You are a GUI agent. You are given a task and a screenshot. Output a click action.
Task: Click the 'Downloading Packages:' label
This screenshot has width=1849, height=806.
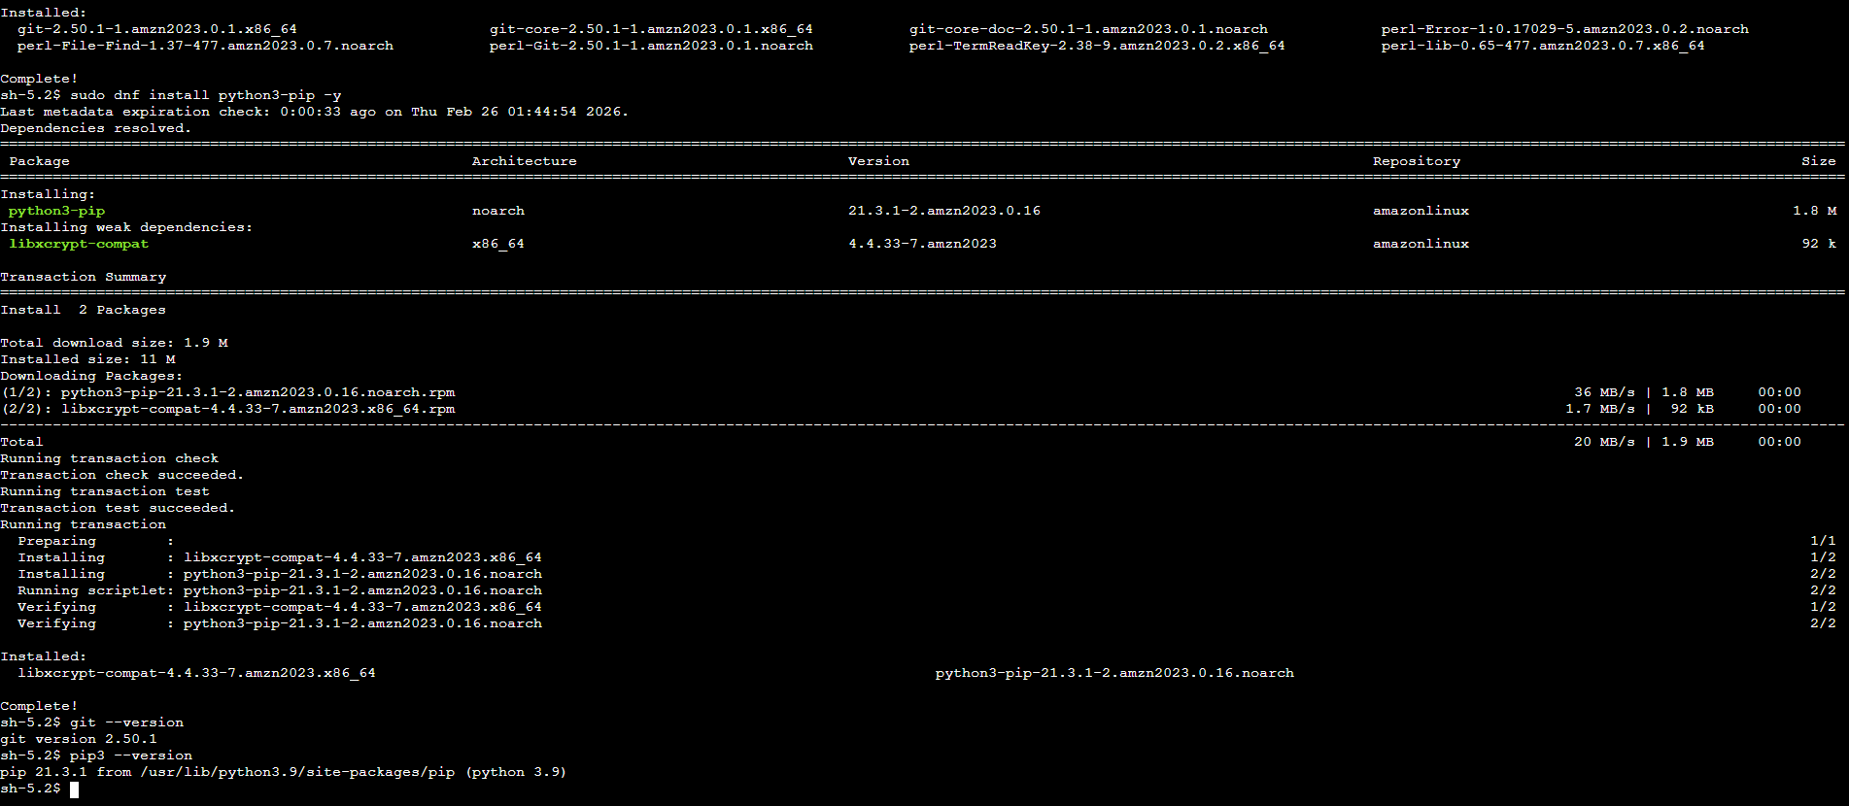point(91,376)
